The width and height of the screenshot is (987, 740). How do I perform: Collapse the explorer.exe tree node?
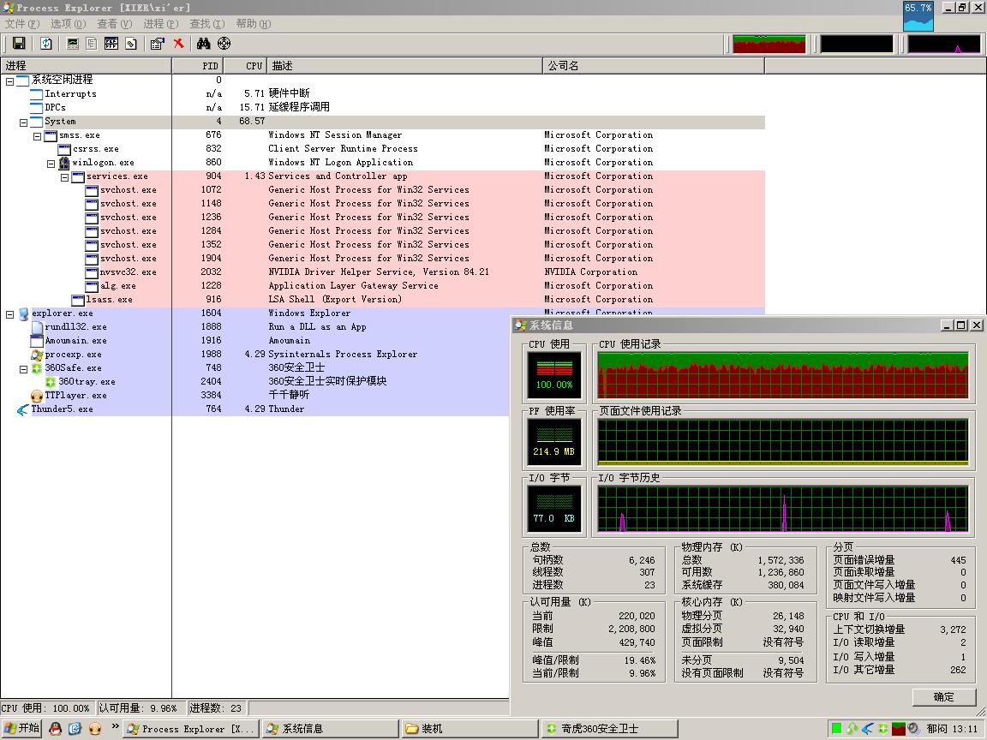pos(10,313)
